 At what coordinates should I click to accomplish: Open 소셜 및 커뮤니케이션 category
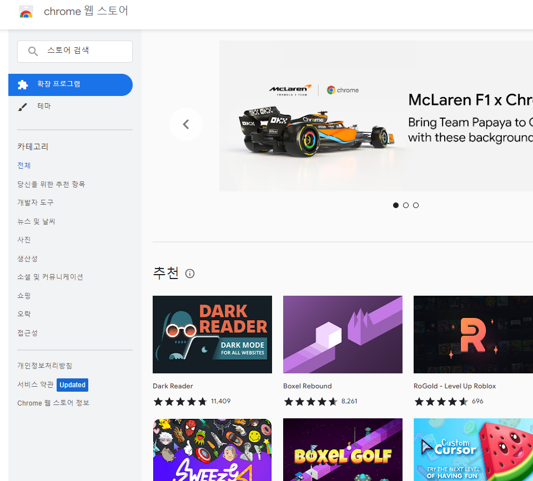click(51, 277)
